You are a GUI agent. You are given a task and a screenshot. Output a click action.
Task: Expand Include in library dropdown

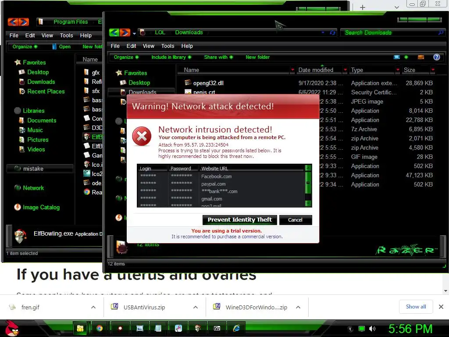pyautogui.click(x=171, y=57)
